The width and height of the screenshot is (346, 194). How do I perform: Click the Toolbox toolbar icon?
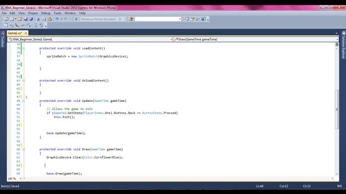198,19
